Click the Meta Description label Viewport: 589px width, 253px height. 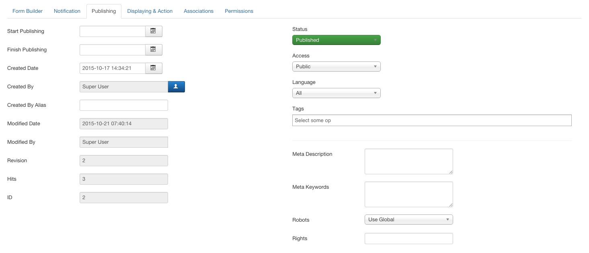312,154
